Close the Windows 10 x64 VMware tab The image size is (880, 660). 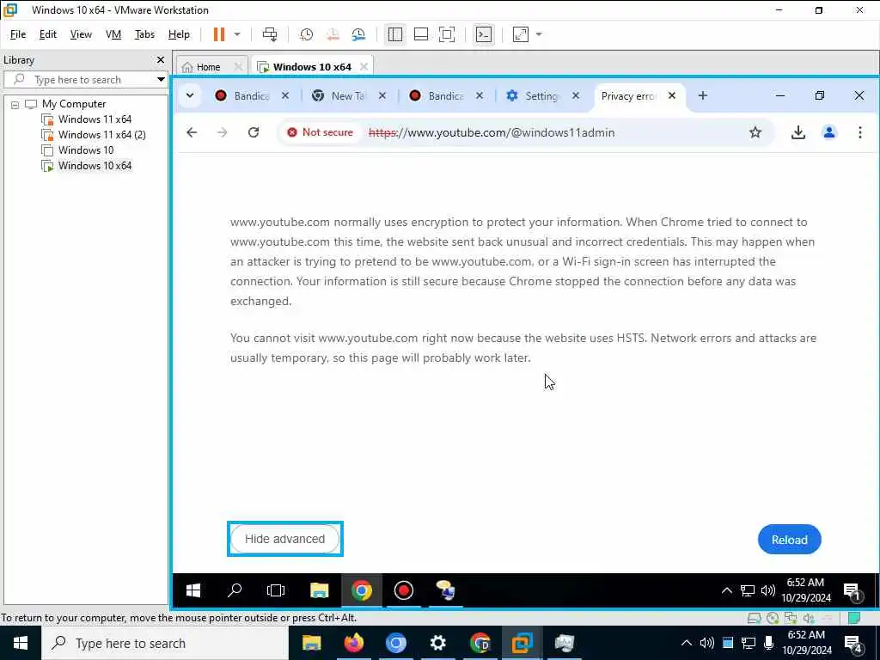click(x=364, y=67)
